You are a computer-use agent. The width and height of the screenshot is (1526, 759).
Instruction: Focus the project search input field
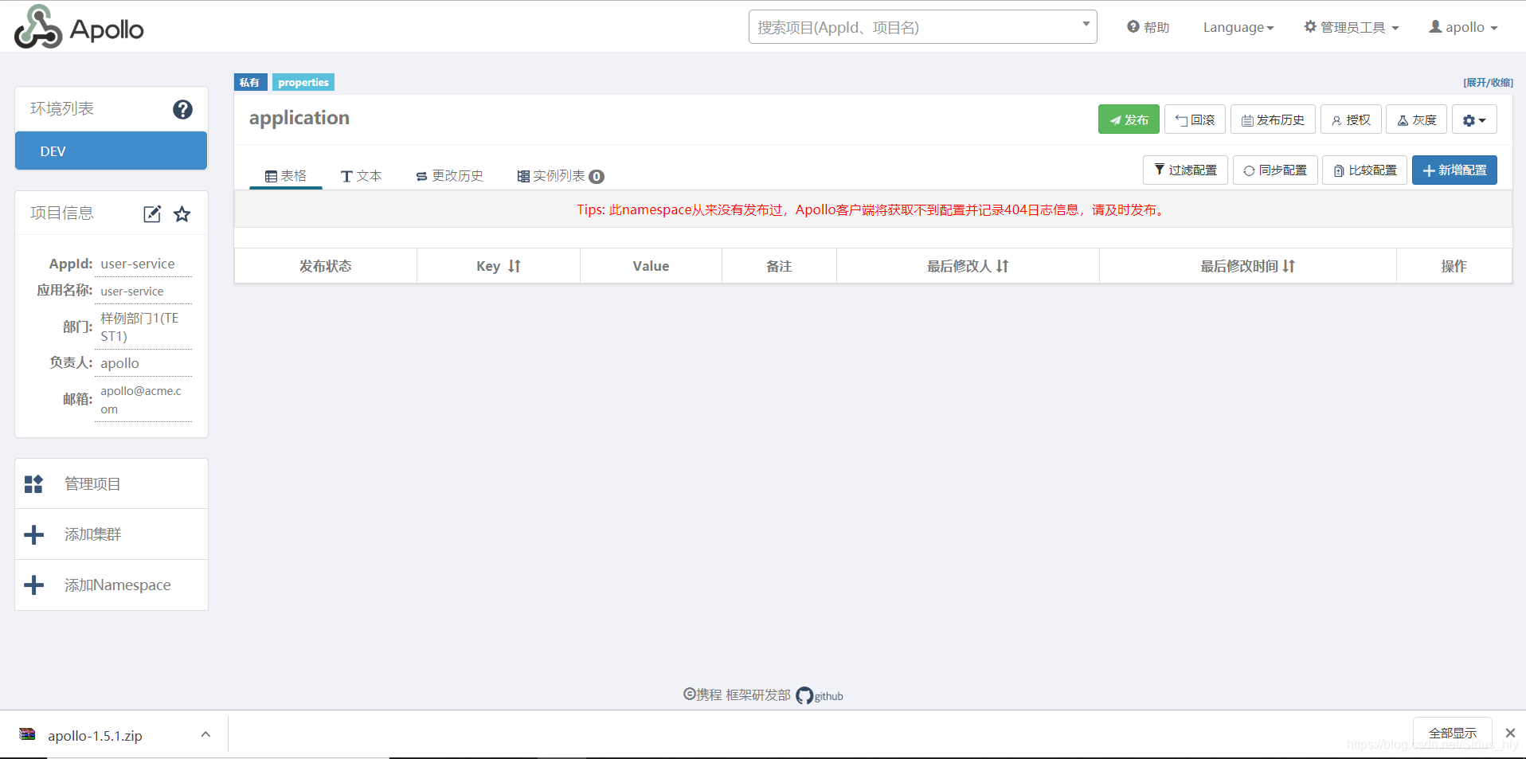click(x=922, y=27)
